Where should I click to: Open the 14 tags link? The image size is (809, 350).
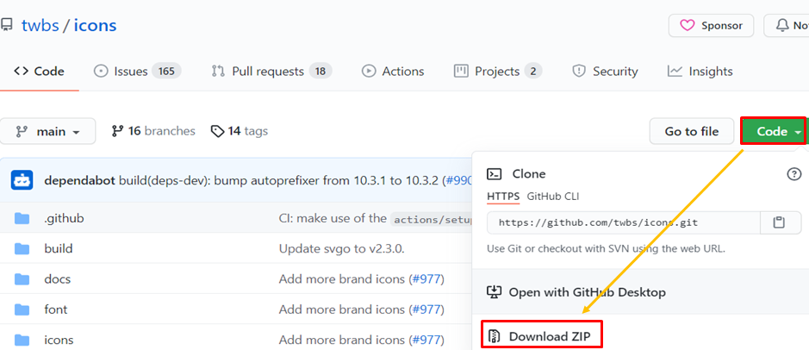click(x=240, y=131)
